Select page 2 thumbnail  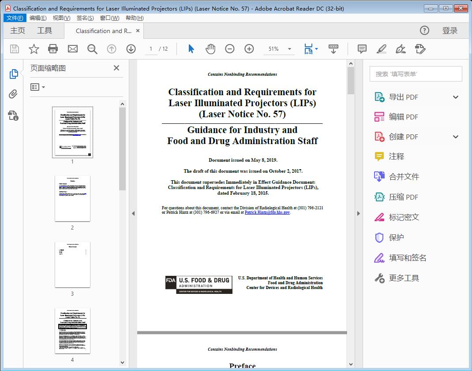[x=72, y=199]
